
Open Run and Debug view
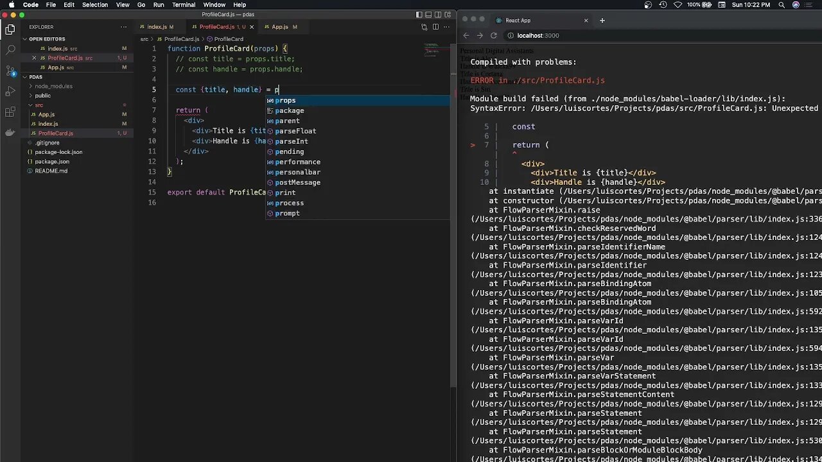click(x=10, y=91)
